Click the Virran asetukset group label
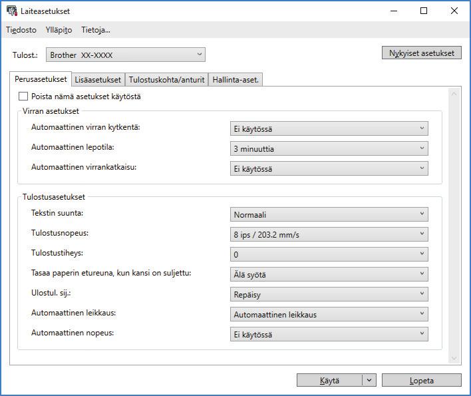This screenshot has width=471, height=396. tap(51, 111)
